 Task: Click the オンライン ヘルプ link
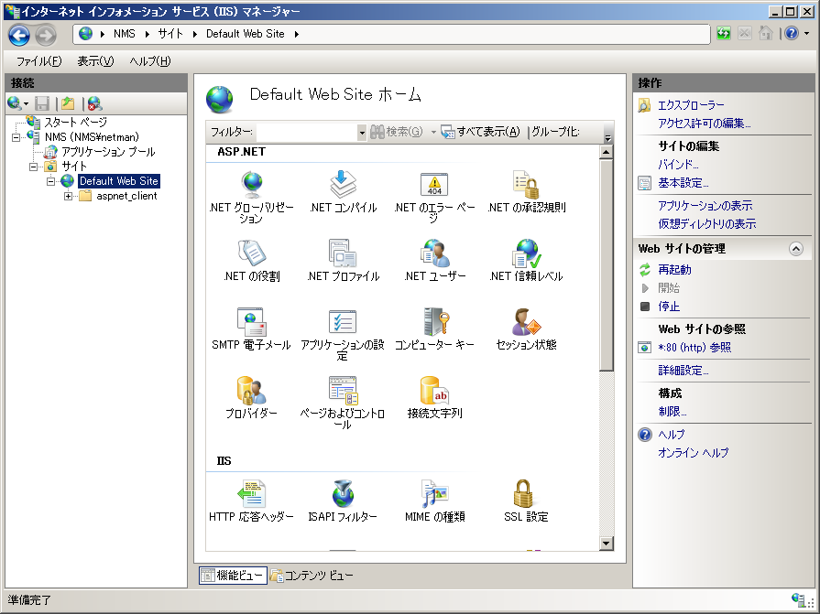coord(693,453)
